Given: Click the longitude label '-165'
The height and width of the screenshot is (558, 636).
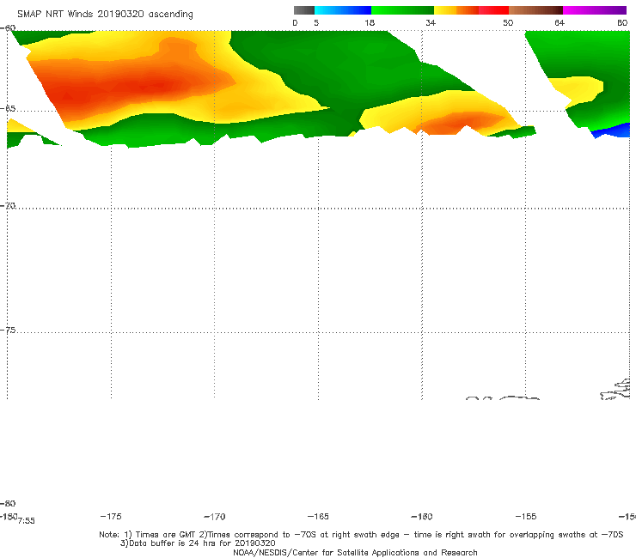Looking at the screenshot, I should coord(318,517).
